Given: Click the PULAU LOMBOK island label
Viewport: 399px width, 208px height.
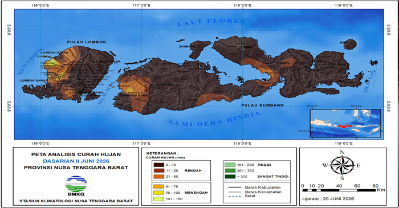Looking at the screenshot, I should 87,42.
